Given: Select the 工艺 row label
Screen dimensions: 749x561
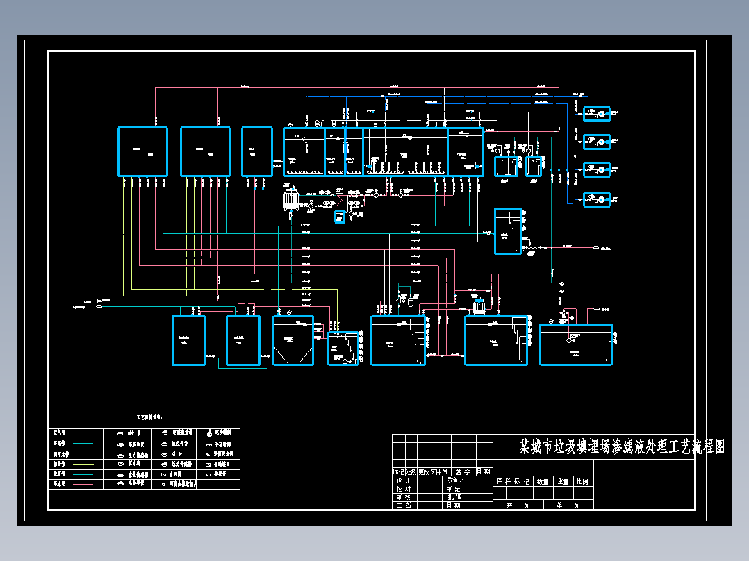Looking at the screenshot, I should pos(404,505).
